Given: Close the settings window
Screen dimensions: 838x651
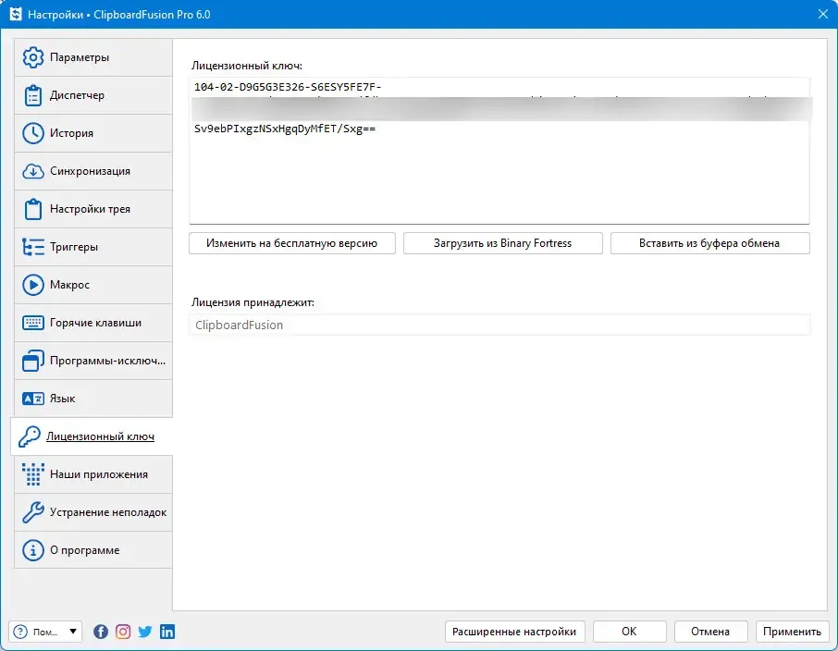Looking at the screenshot, I should click(823, 15).
